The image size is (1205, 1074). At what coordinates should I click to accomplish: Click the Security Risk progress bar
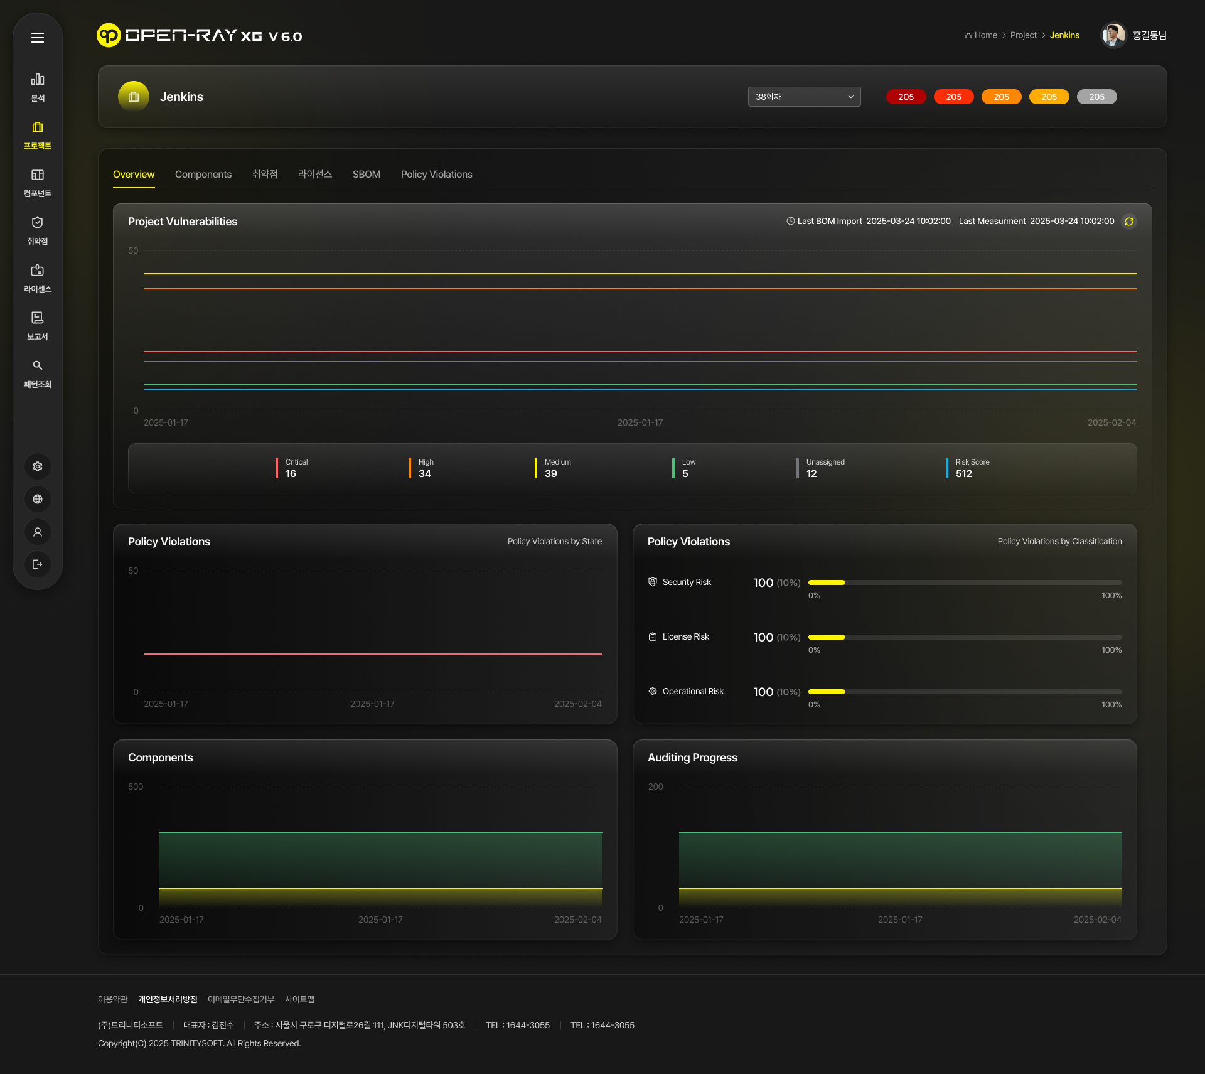(964, 583)
